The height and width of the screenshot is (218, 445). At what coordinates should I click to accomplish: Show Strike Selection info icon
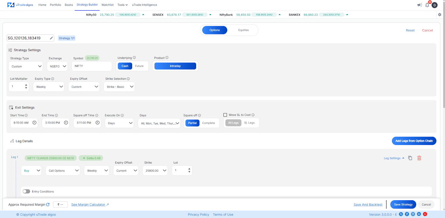[128, 79]
